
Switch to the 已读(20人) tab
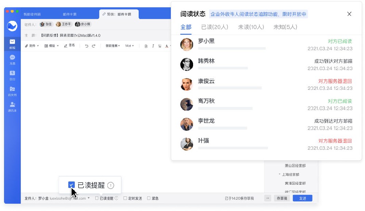(215, 27)
